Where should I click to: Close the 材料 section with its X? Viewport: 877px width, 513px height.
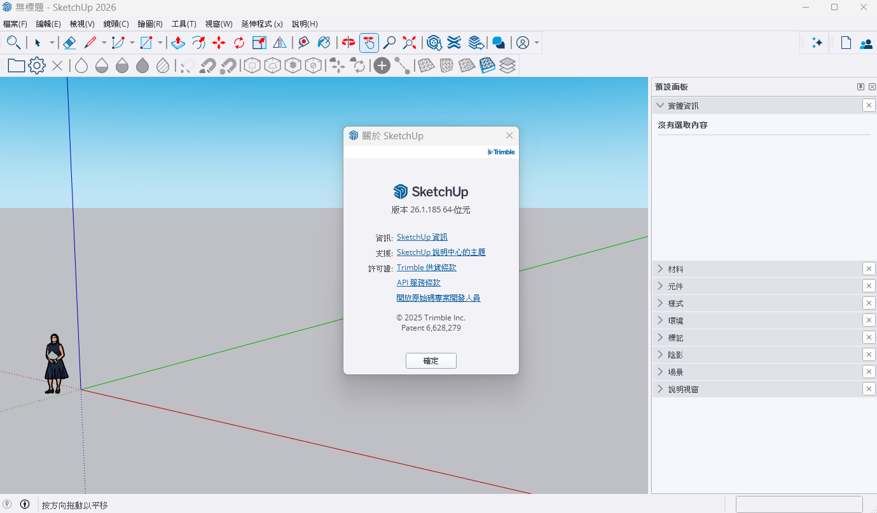(x=869, y=269)
